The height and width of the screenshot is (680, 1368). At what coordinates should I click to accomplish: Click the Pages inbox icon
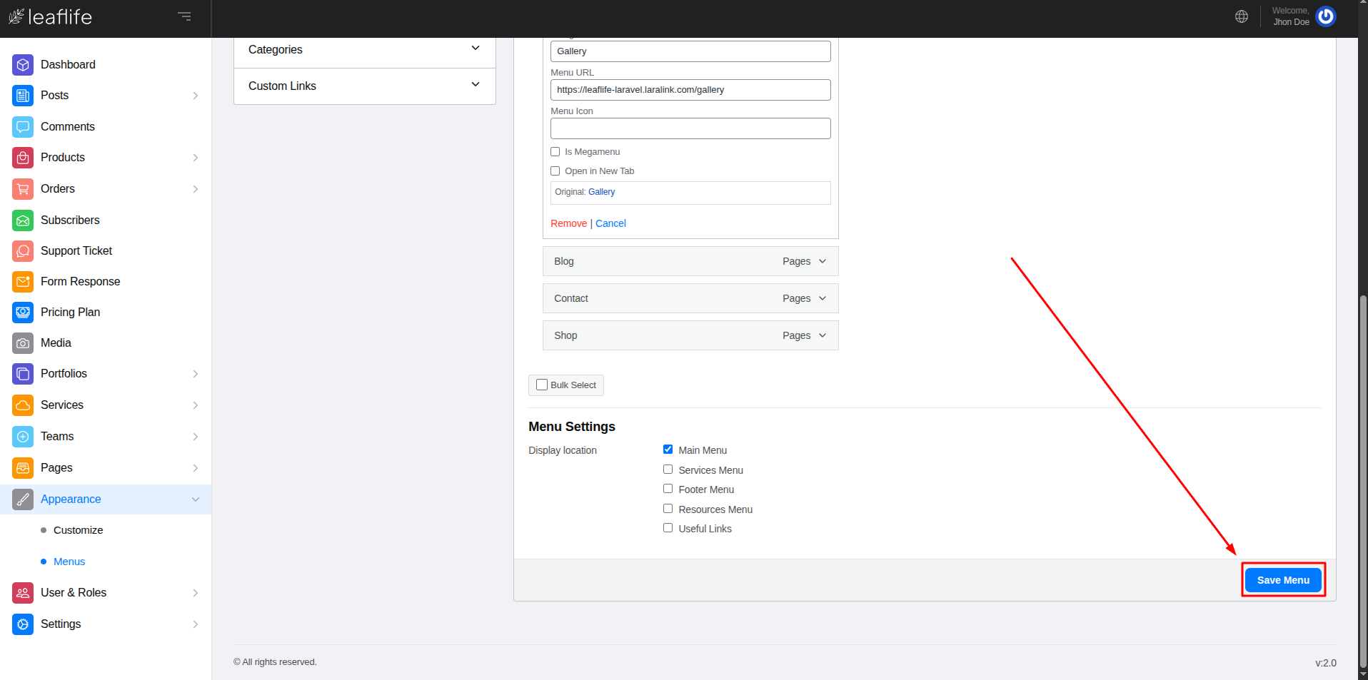(x=23, y=468)
